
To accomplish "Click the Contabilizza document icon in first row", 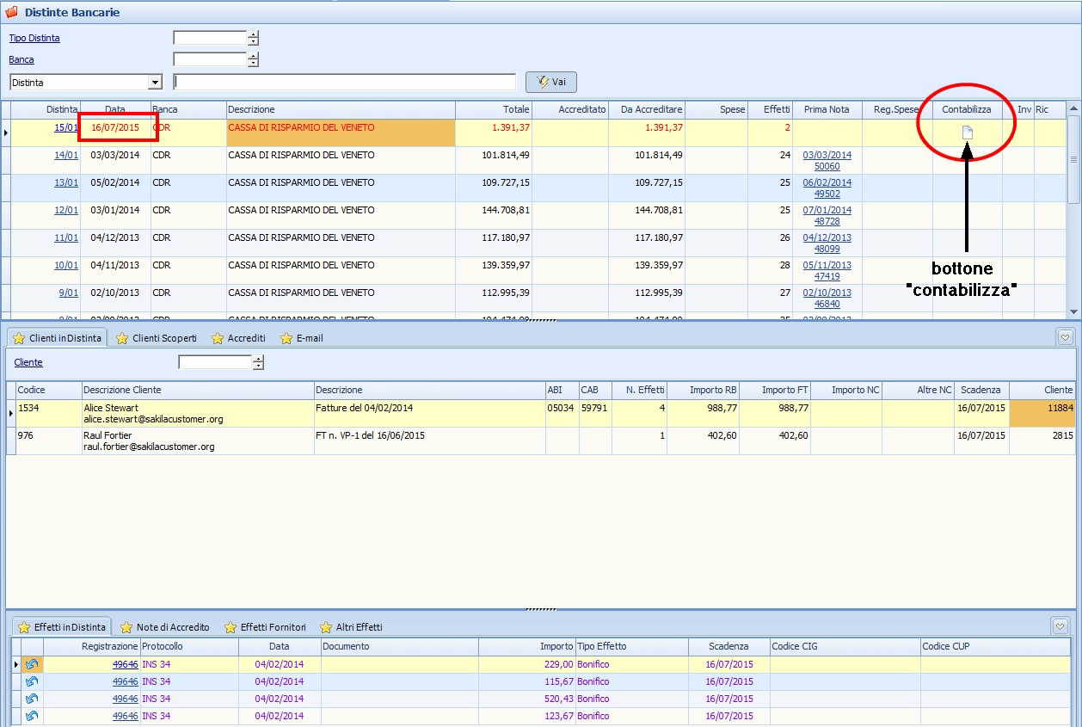I will (967, 132).
